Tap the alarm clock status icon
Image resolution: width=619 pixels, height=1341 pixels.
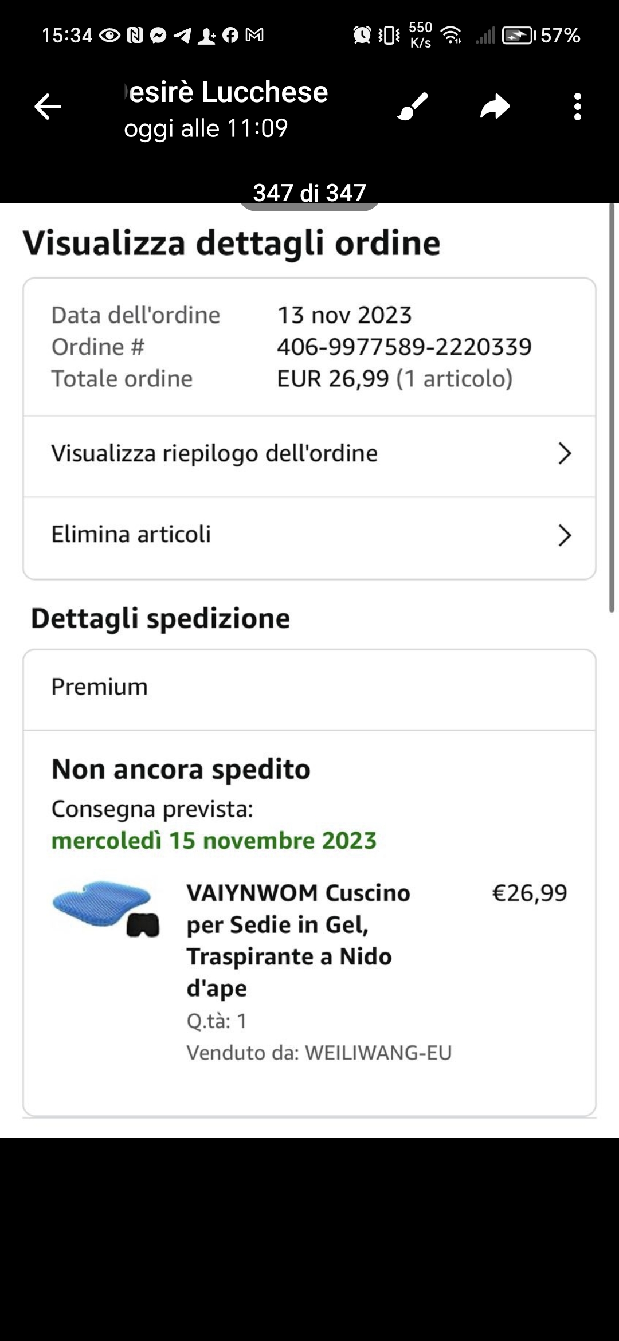pos(362,36)
